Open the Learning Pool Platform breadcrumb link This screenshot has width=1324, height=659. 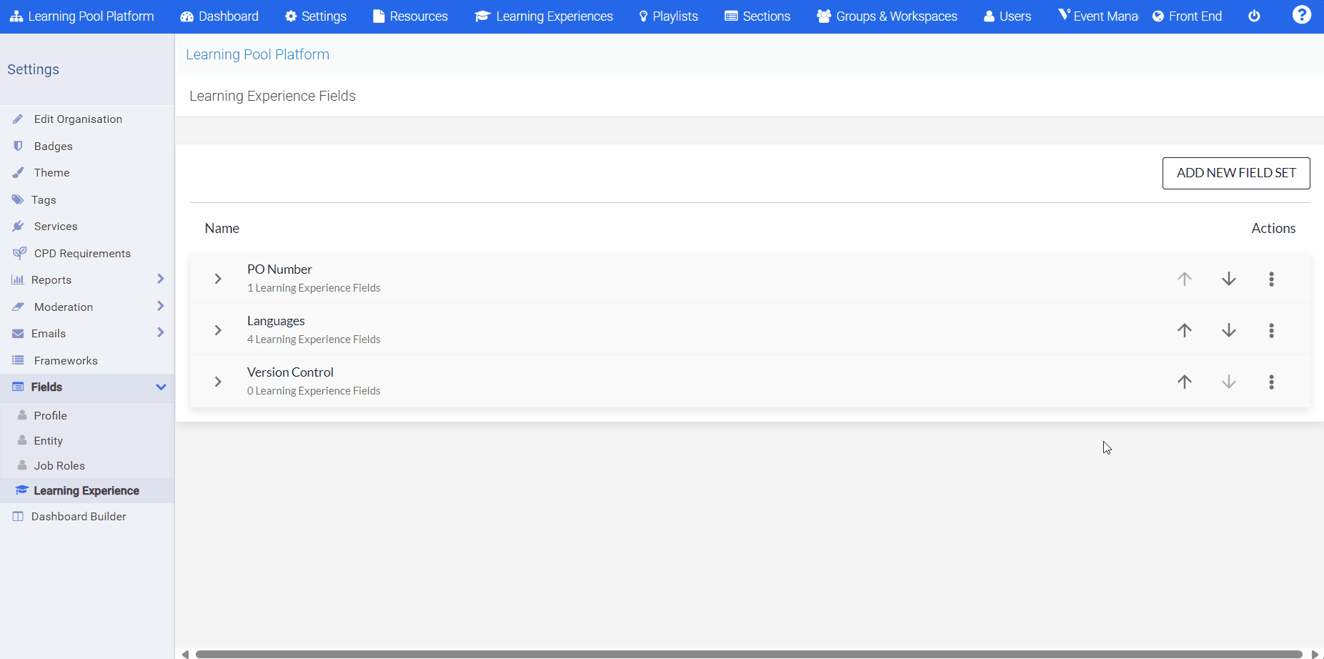tap(257, 54)
